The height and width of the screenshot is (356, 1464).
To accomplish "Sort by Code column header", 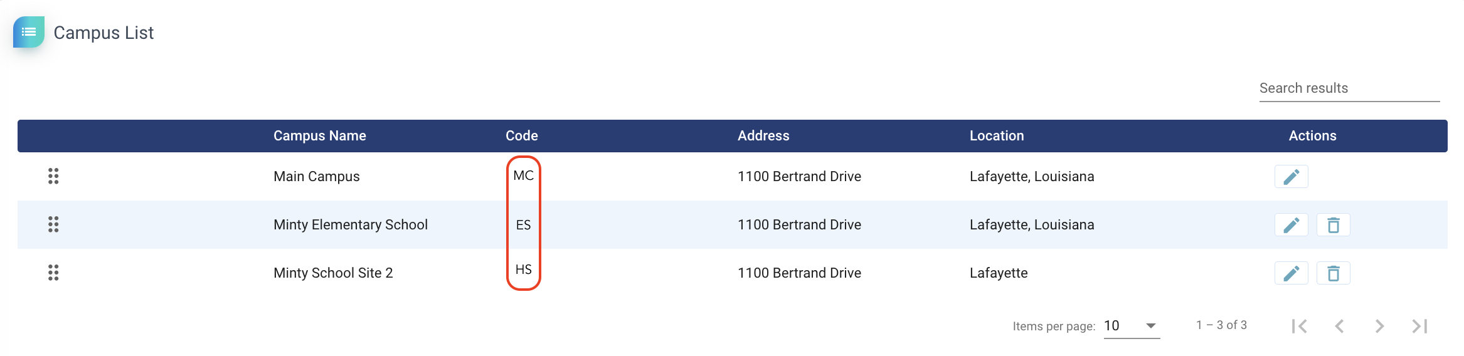I will 521,136.
